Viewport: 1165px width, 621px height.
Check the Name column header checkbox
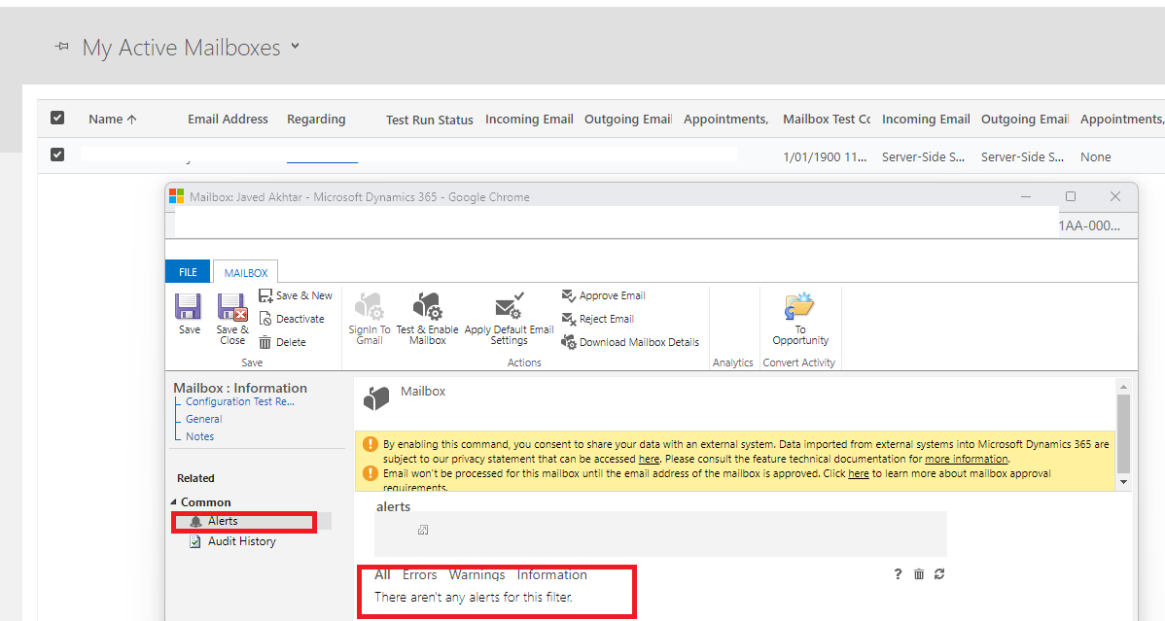57,118
